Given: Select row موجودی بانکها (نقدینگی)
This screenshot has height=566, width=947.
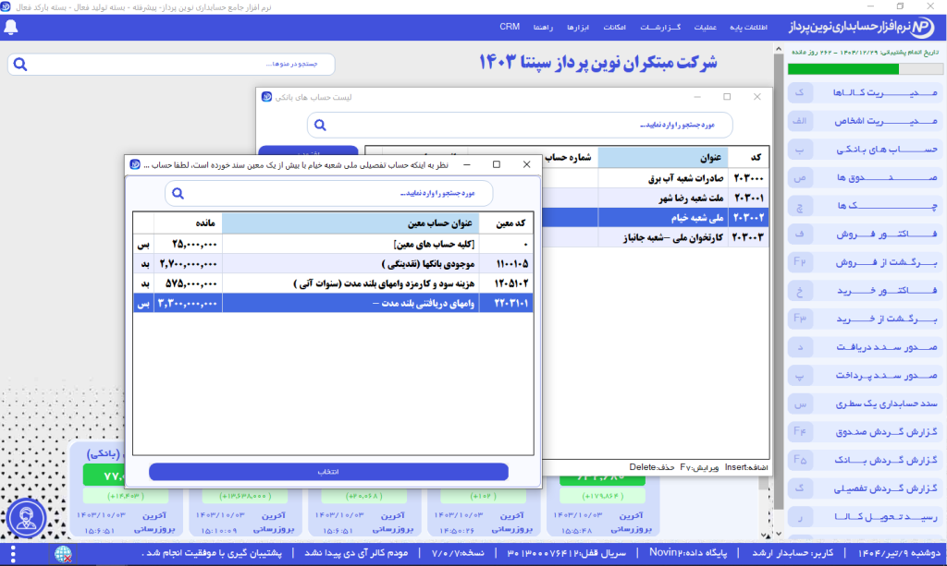Looking at the screenshot, I should coord(333,263).
